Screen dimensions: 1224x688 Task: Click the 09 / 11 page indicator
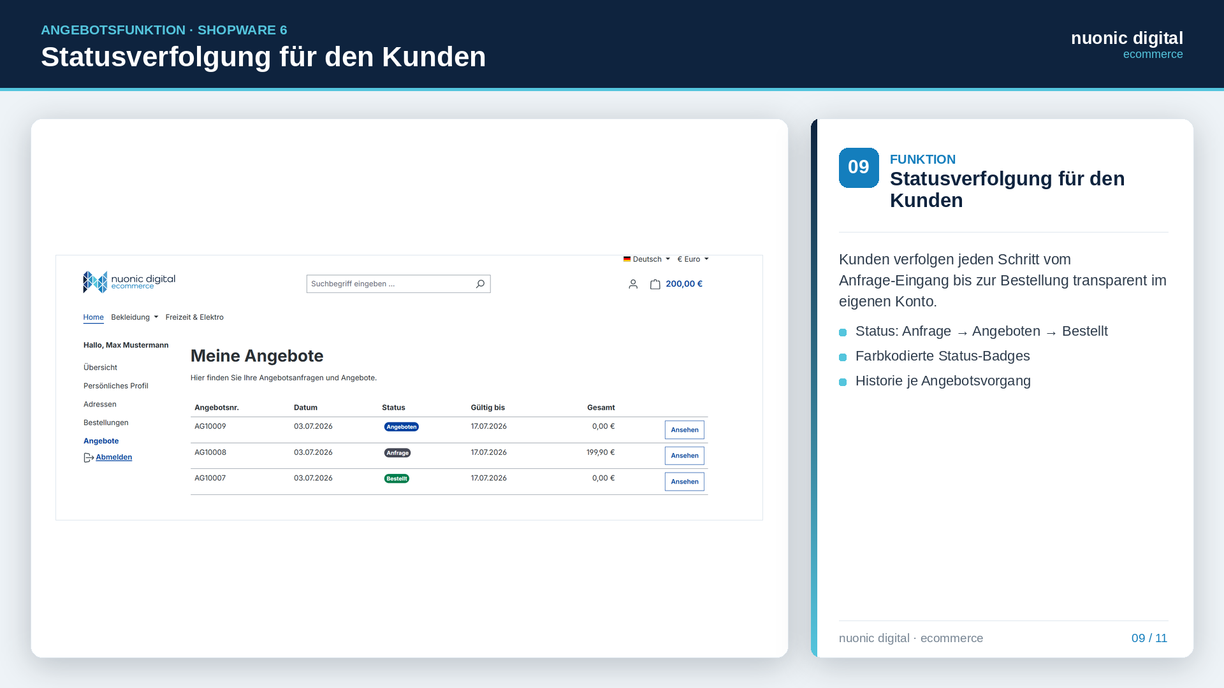pos(1149,638)
